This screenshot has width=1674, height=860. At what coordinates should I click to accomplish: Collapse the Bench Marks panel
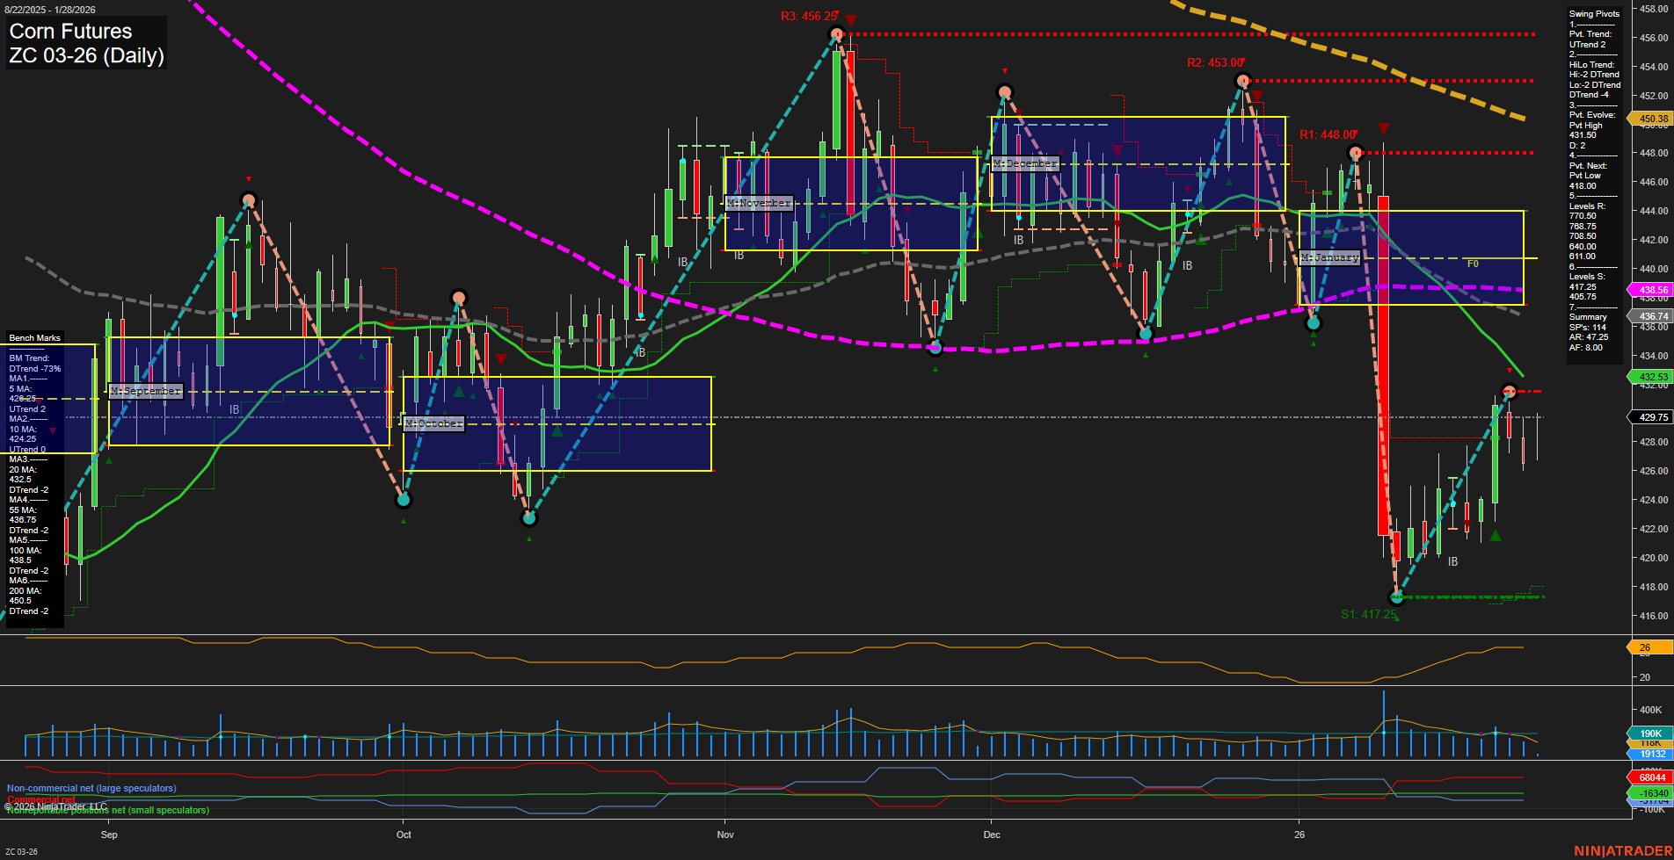tap(33, 337)
